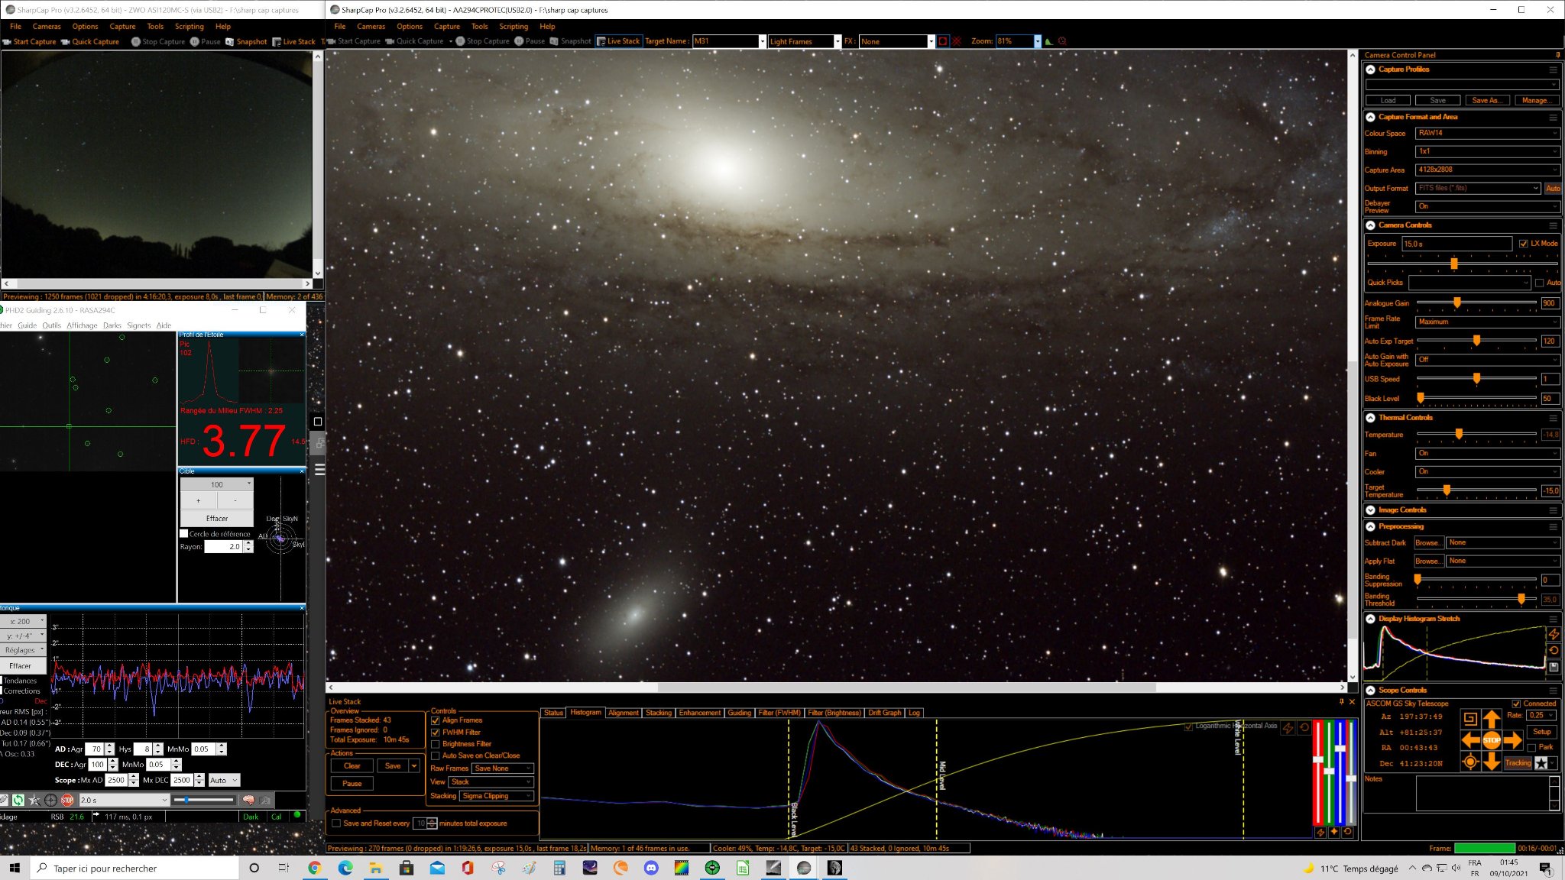1565x880 pixels.
Task: Click the star icon under the live stack colour sliders
Action: pyautogui.click(x=1333, y=833)
